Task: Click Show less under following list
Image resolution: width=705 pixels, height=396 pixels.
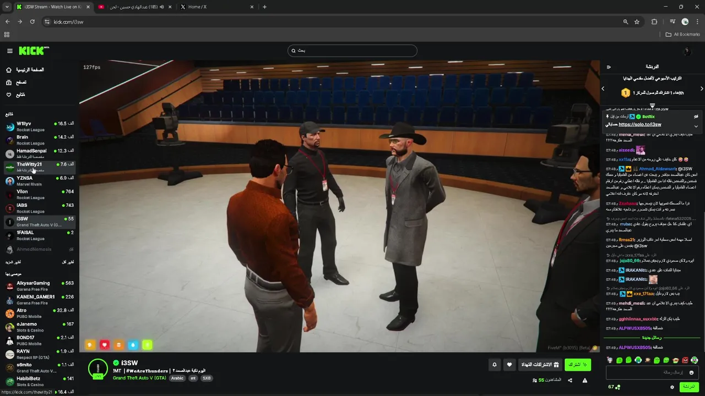Action: 68,262
